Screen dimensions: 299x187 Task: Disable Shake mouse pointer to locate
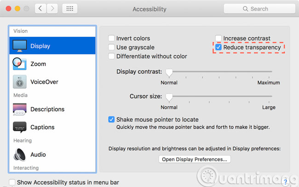click(x=111, y=119)
